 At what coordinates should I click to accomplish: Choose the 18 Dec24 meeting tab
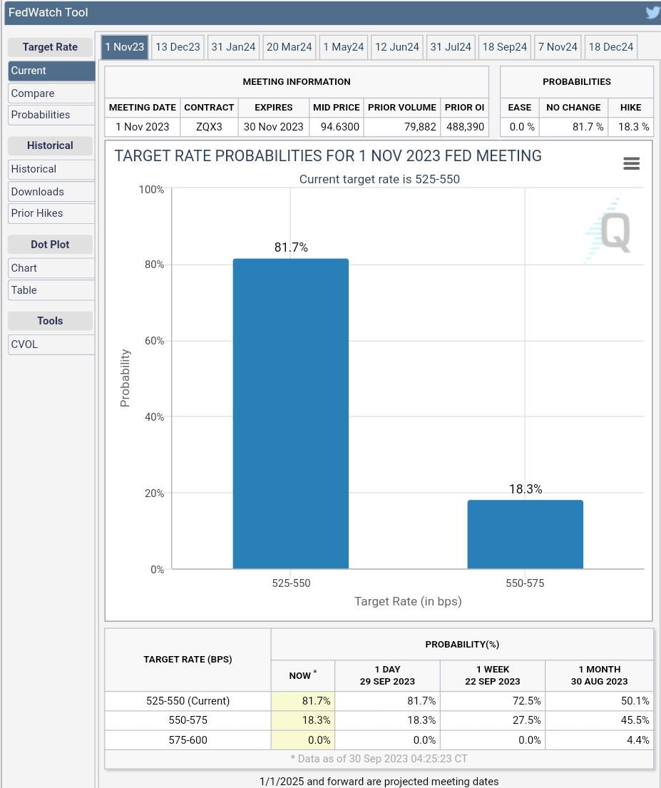[x=611, y=47]
